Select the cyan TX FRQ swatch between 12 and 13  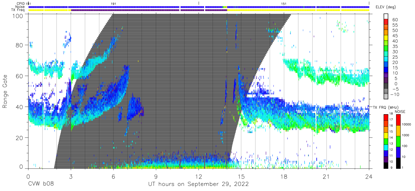386,147
